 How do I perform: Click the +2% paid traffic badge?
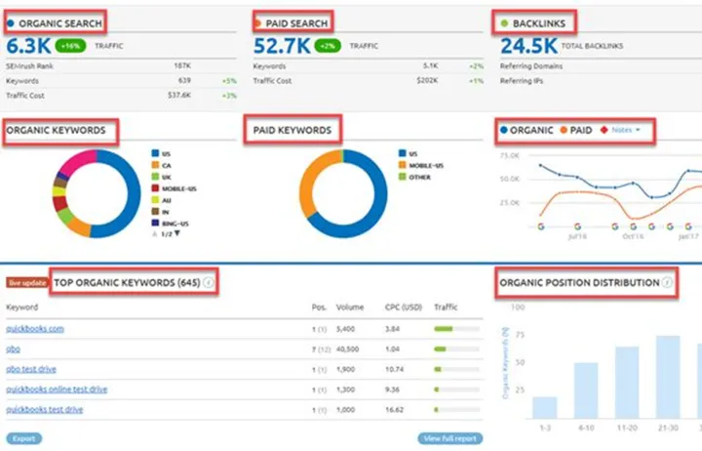(328, 46)
